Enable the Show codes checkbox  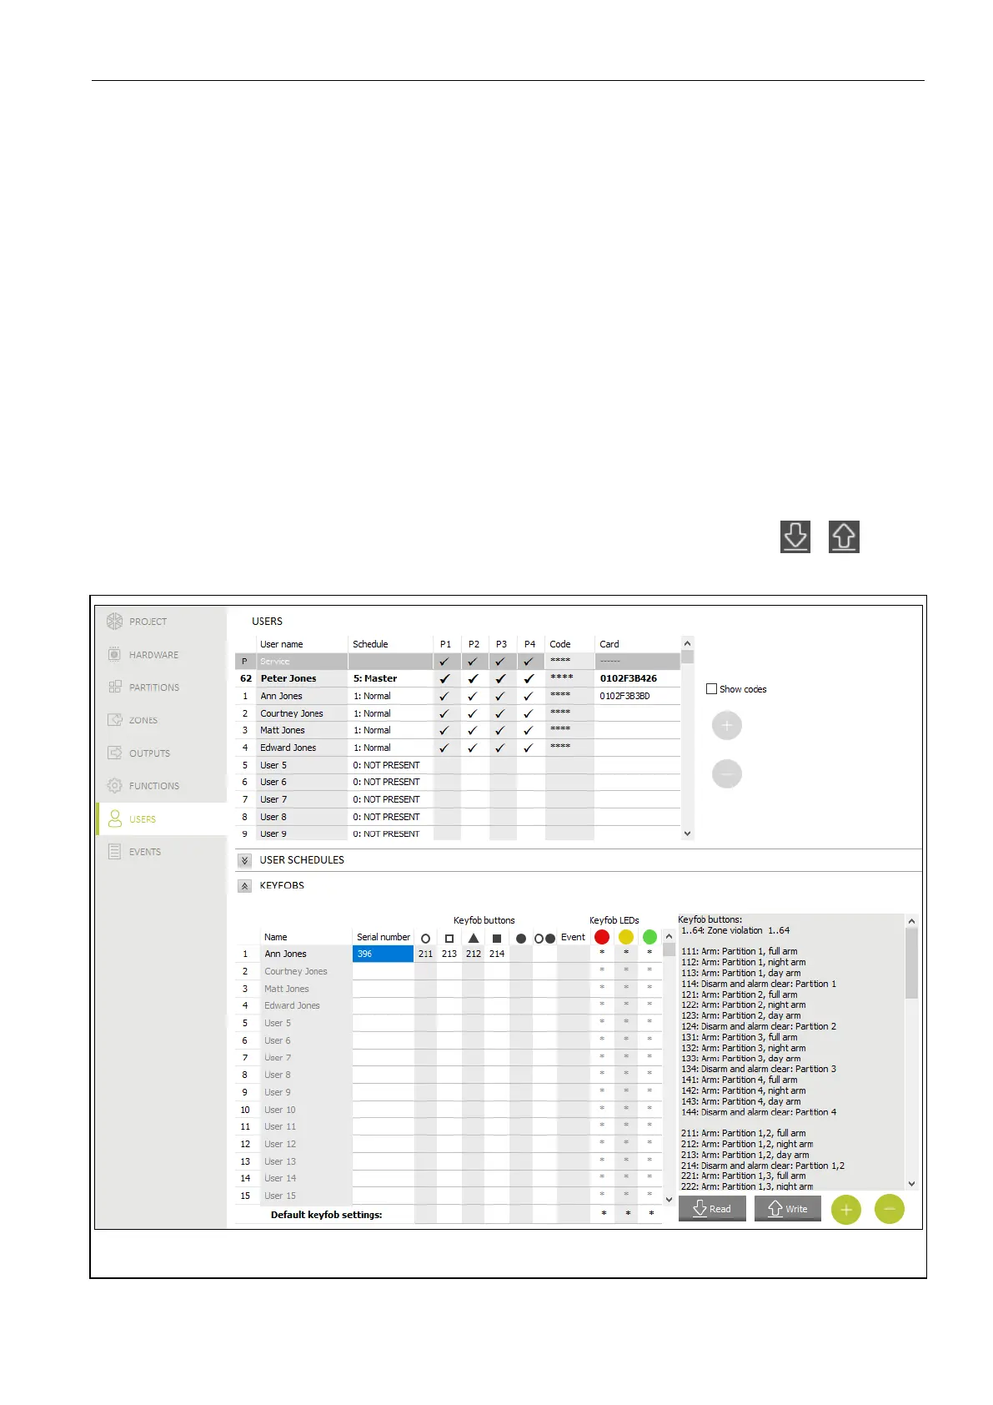point(711,689)
